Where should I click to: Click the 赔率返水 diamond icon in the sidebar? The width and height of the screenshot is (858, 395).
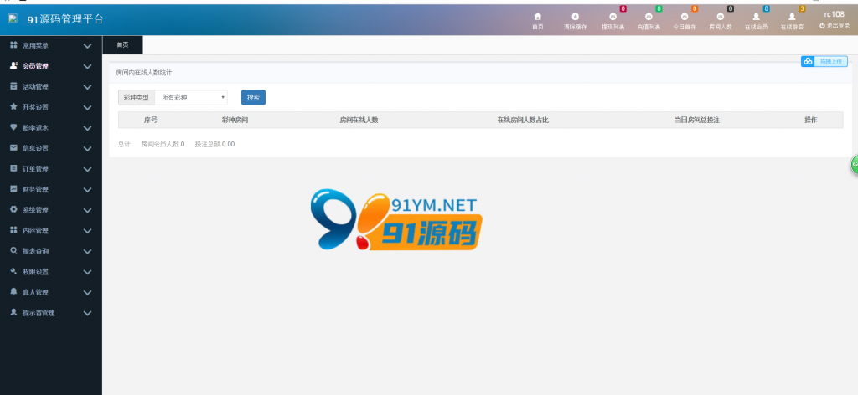click(14, 127)
